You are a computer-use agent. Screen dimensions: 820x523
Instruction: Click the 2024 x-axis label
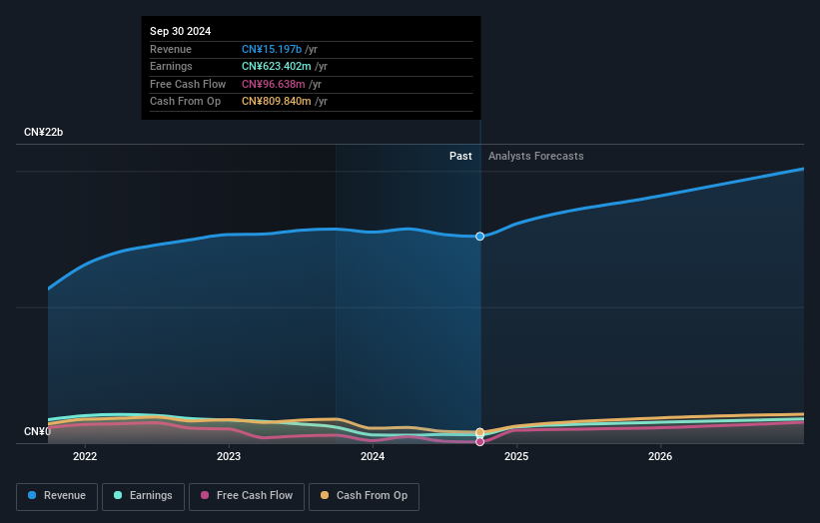click(x=373, y=457)
